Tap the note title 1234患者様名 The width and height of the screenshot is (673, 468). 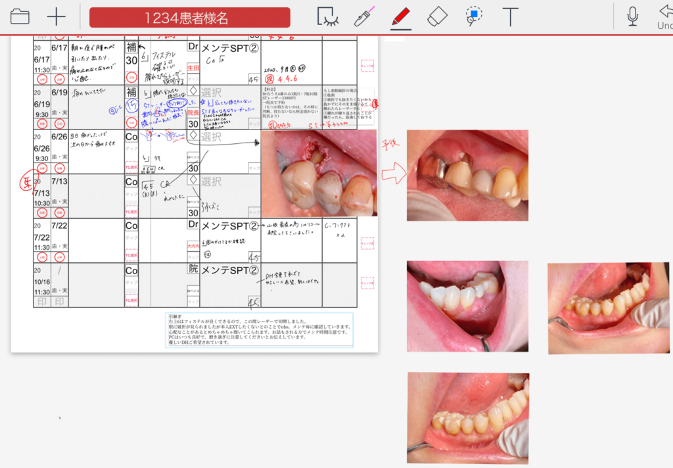[x=190, y=18]
